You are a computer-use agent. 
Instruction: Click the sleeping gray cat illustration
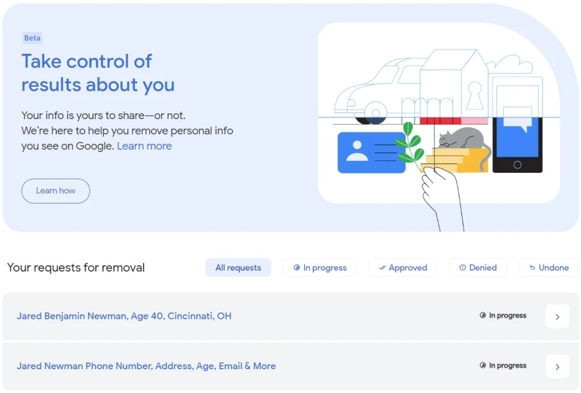(462, 139)
